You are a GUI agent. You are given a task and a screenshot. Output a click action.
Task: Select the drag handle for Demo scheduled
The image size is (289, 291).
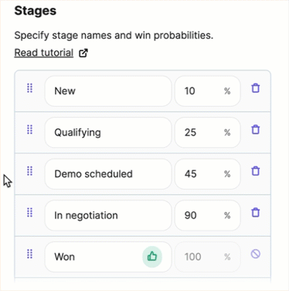(x=30, y=171)
